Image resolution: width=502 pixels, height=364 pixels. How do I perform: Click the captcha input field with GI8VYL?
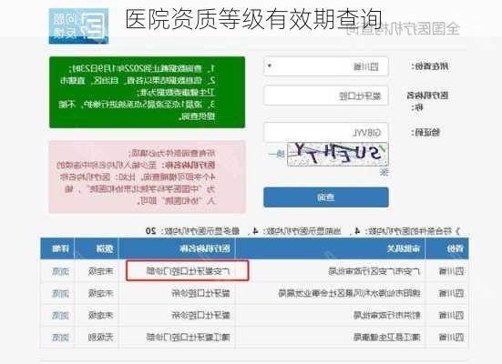(326, 132)
